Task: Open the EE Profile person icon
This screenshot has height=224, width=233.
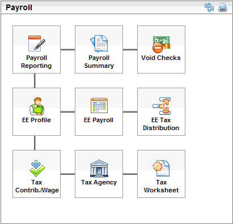Action: (37, 106)
